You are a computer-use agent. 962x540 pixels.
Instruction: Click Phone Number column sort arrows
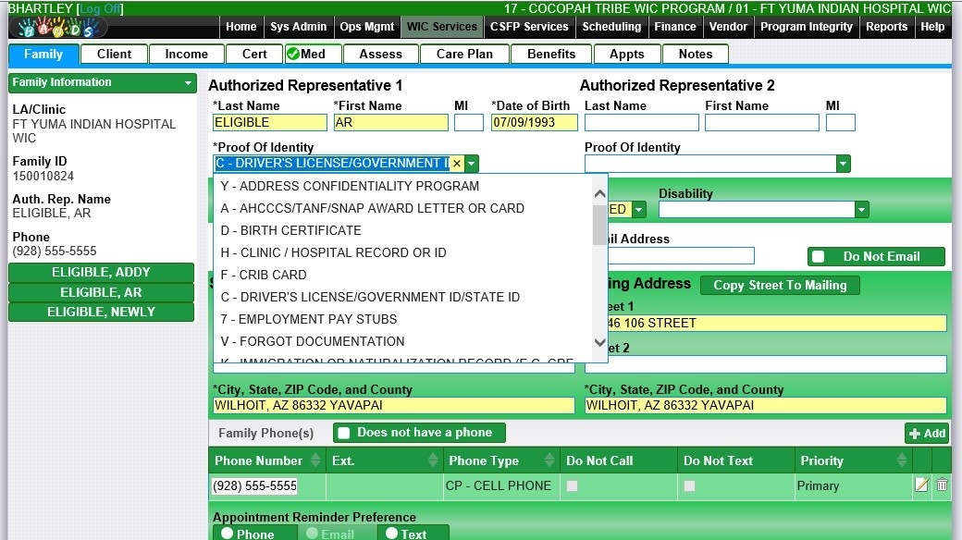(315, 460)
